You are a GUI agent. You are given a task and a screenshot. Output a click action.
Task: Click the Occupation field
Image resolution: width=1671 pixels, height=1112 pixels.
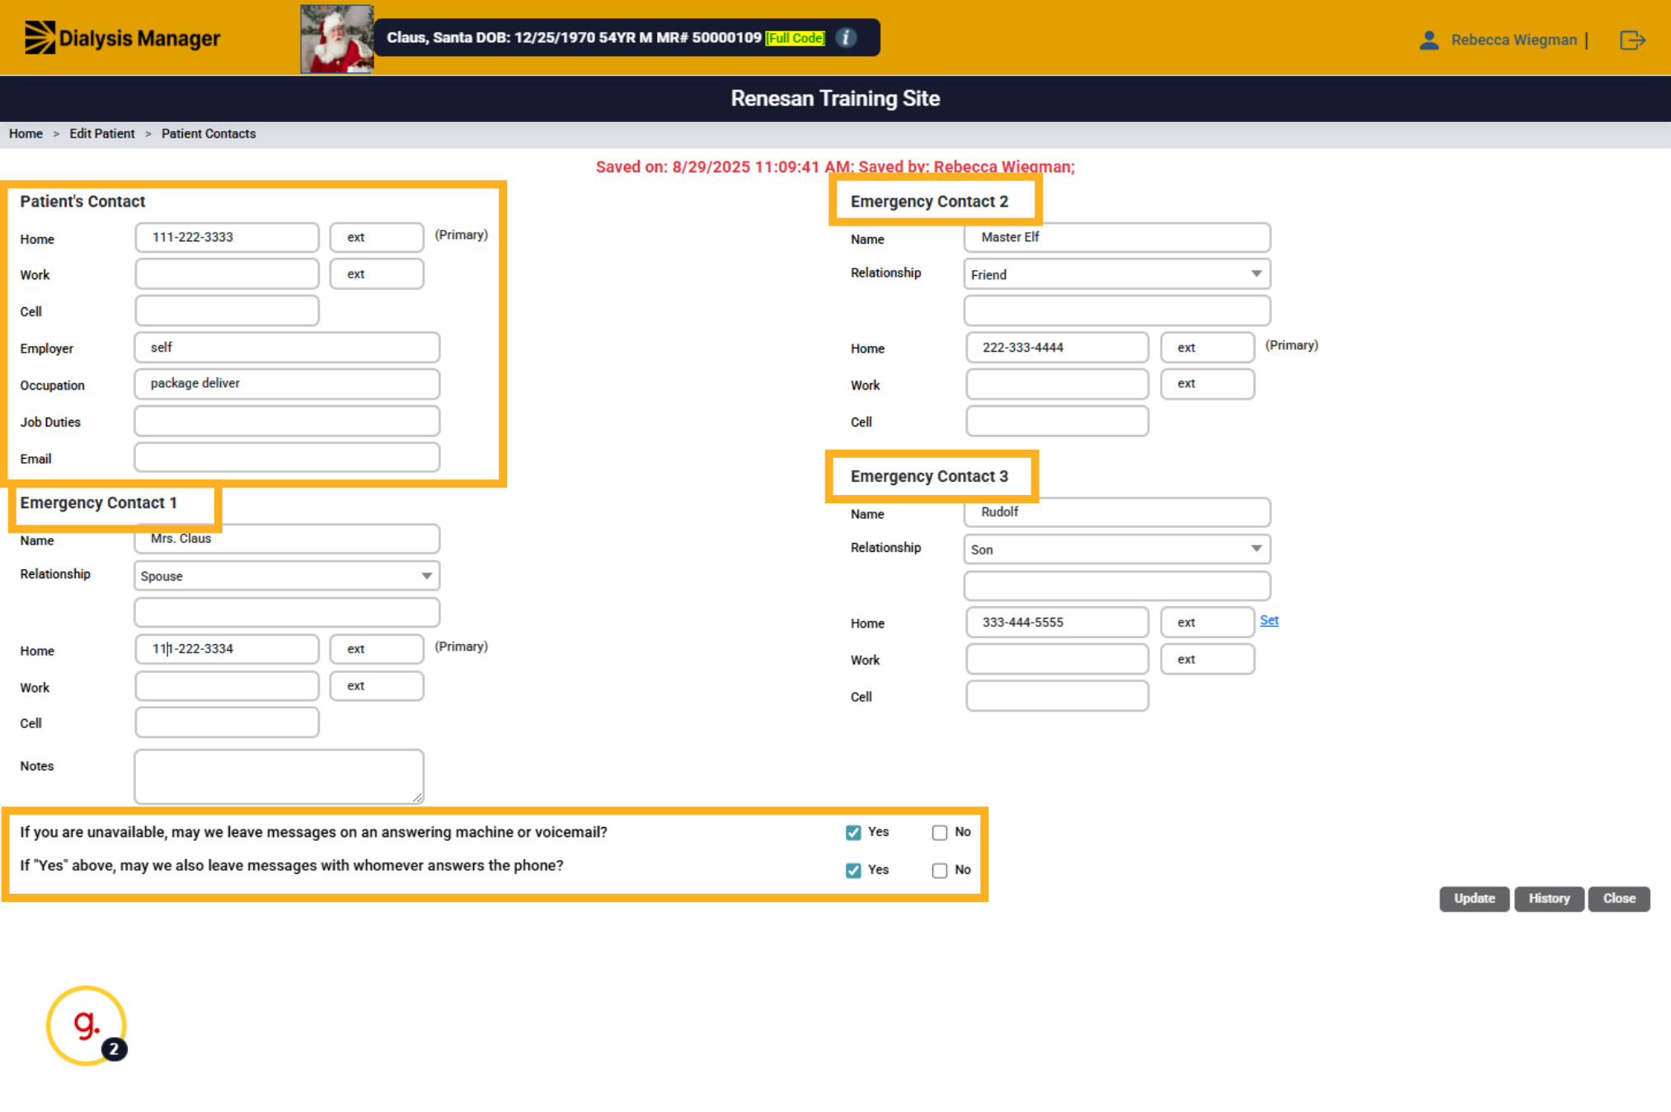coord(287,384)
